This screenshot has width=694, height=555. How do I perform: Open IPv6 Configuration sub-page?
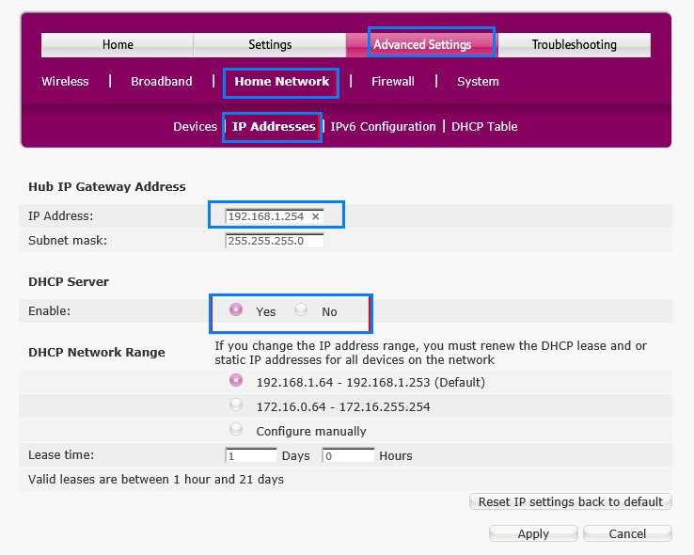[383, 127]
